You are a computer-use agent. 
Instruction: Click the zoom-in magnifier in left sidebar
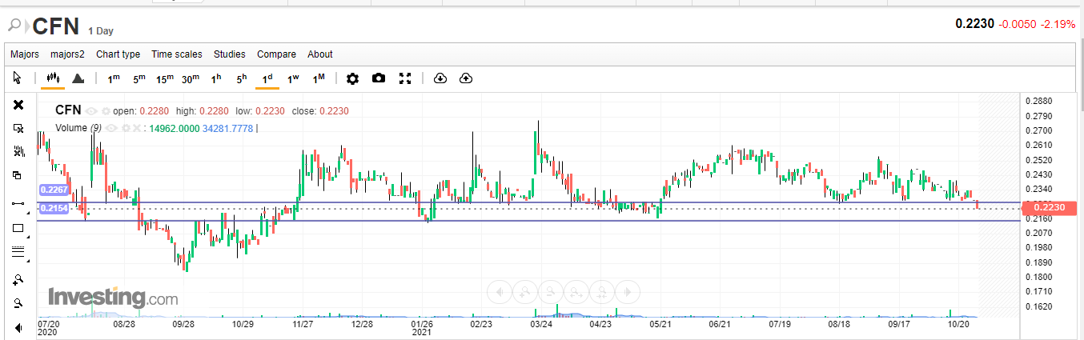[18, 279]
